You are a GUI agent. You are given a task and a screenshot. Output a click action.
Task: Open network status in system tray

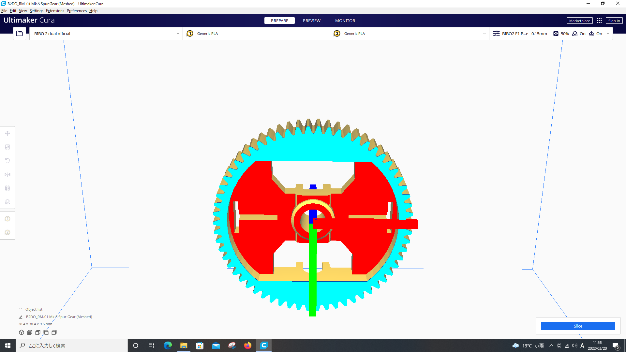[x=567, y=345]
